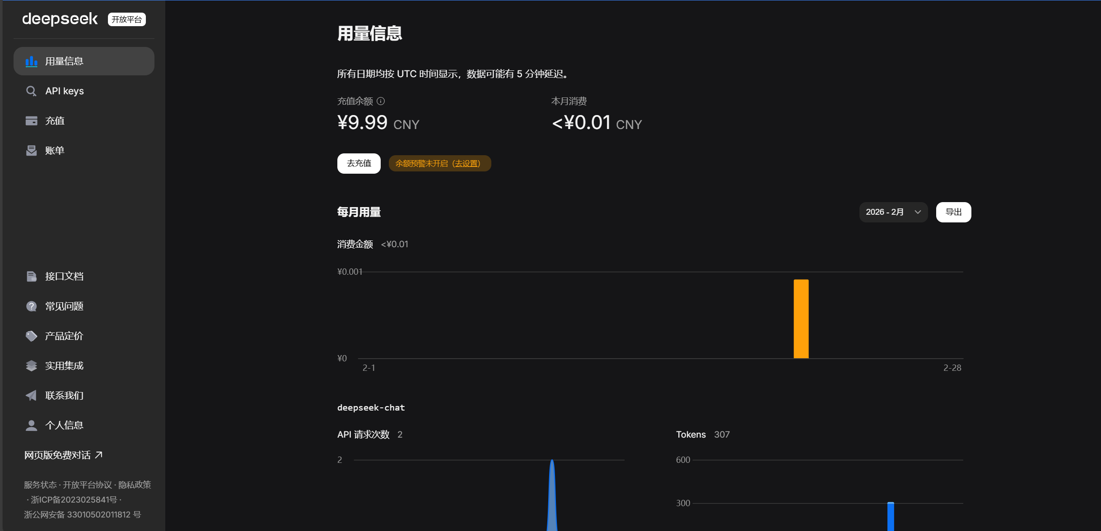
Task: Click the integrations stacked layers icon
Action: click(31, 366)
